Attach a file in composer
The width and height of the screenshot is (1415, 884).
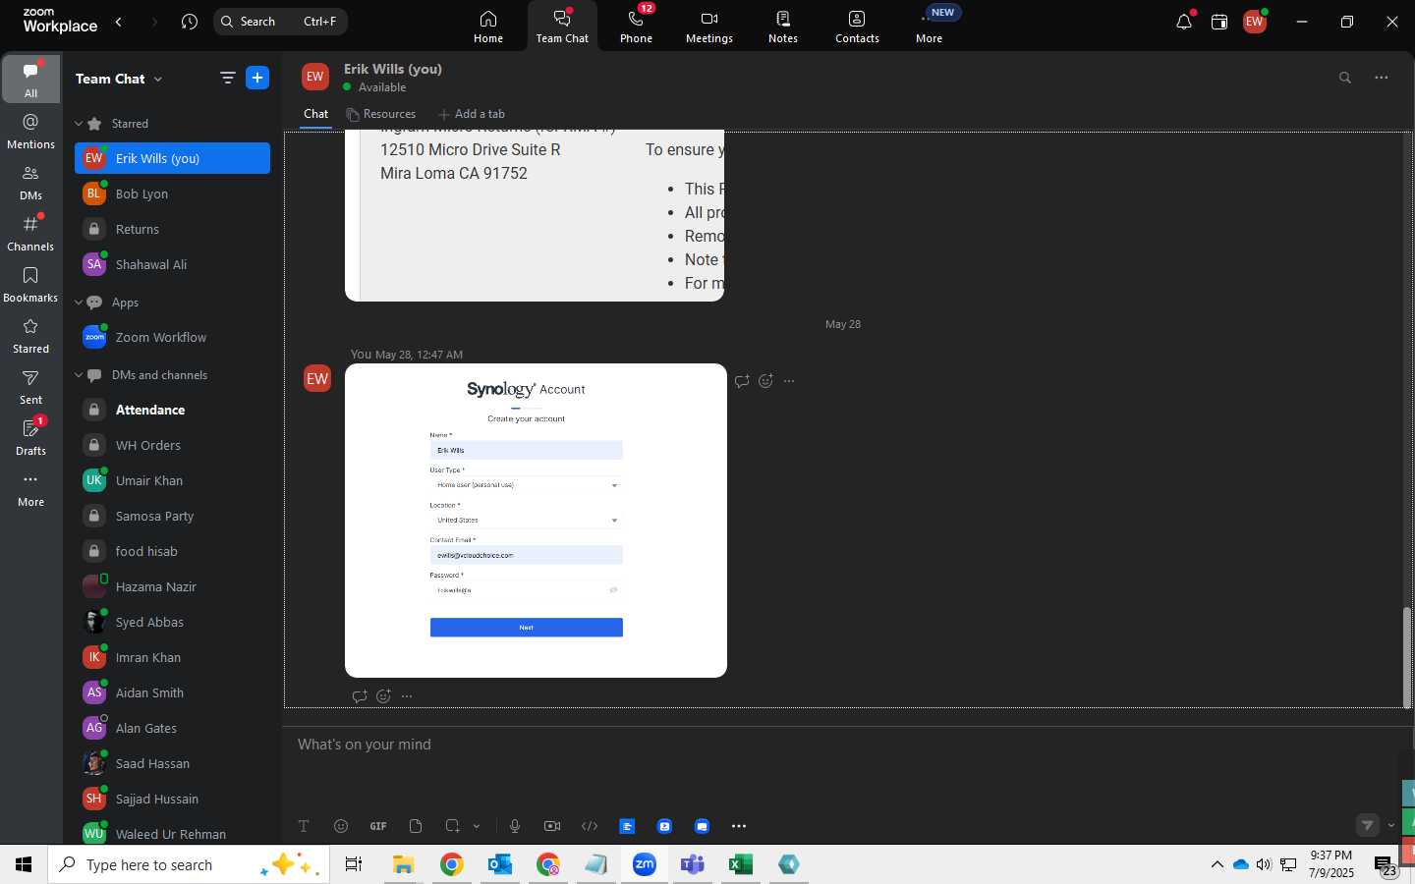pos(416,826)
